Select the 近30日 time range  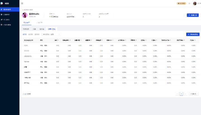37,34
